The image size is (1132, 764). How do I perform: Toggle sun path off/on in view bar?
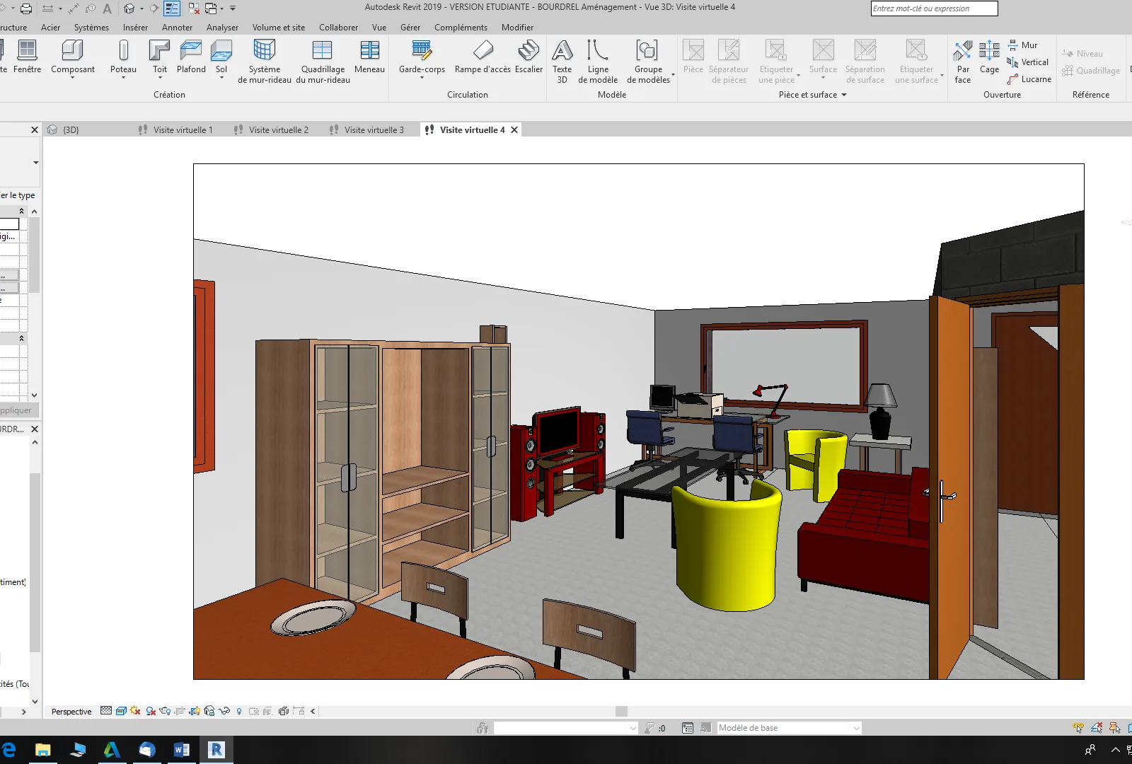pyautogui.click(x=135, y=711)
